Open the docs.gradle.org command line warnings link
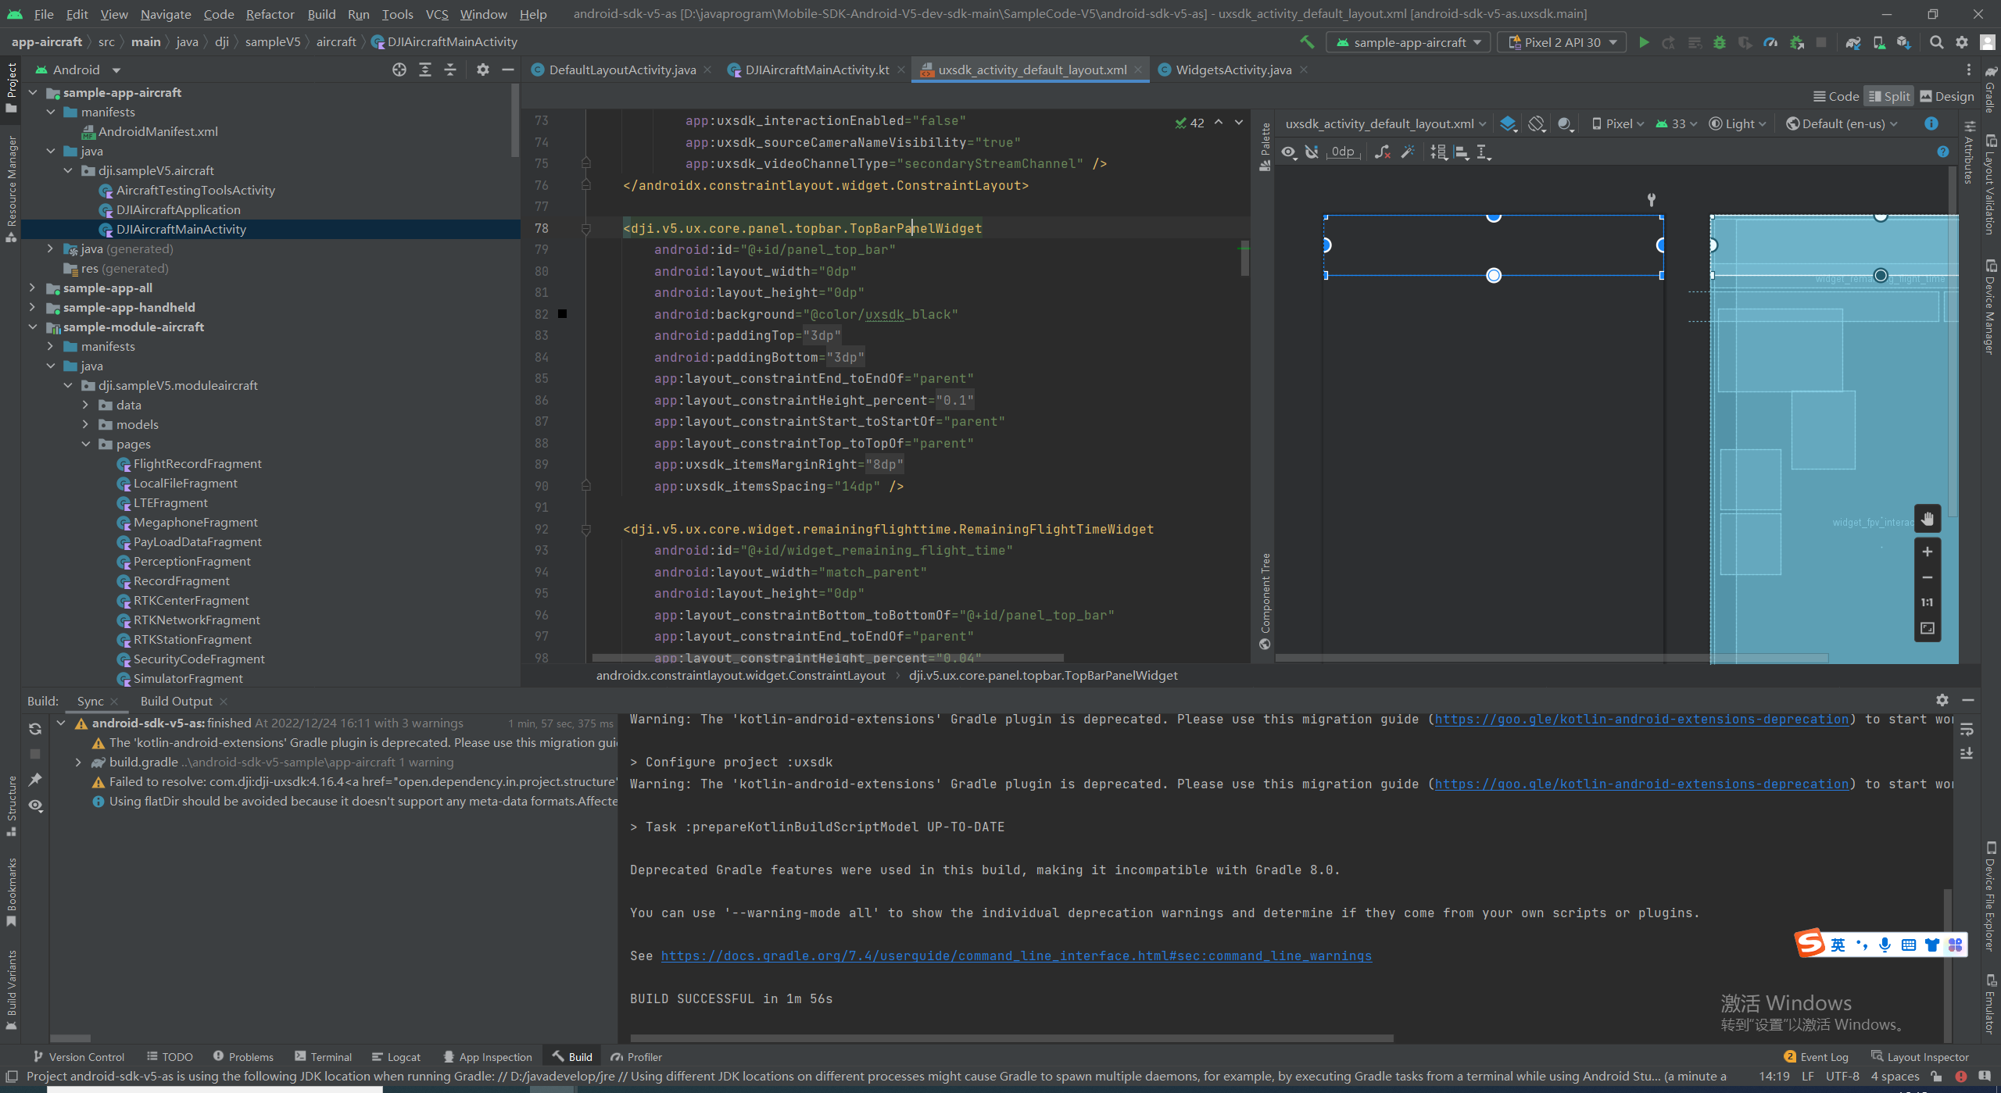The width and height of the screenshot is (2001, 1093). pyautogui.click(x=1015, y=955)
